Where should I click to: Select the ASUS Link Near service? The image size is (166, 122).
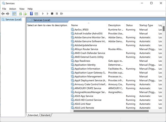pyautogui.click(x=116, y=104)
